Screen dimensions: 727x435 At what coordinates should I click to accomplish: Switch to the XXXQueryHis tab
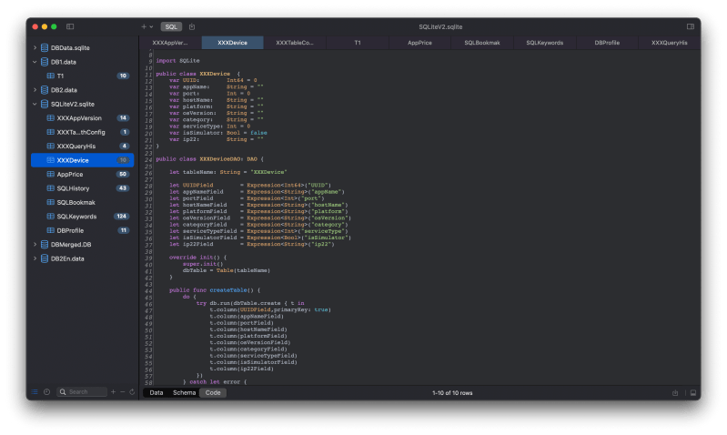point(669,43)
